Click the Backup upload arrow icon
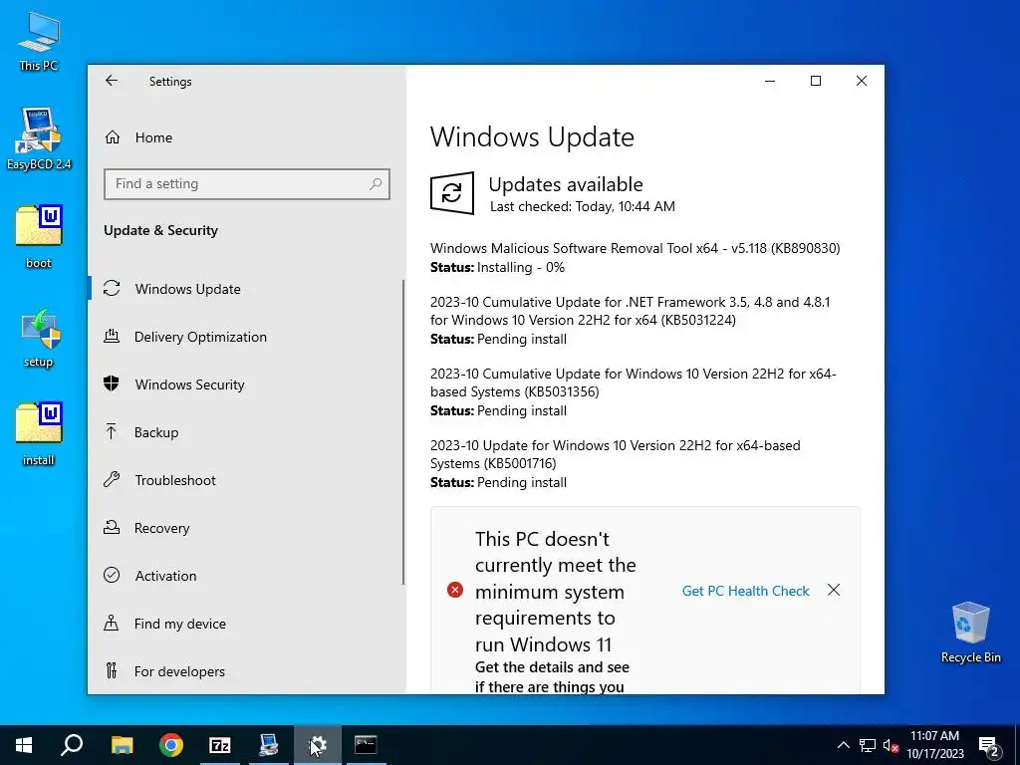The image size is (1020, 765). click(112, 431)
